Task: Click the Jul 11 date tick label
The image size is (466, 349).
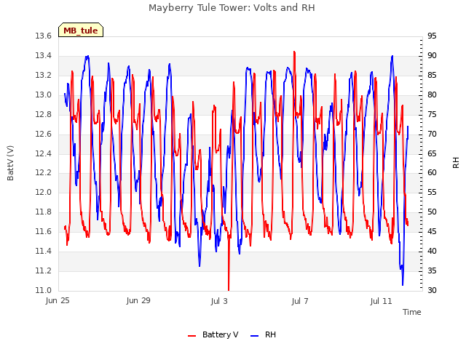Action: coord(381,301)
